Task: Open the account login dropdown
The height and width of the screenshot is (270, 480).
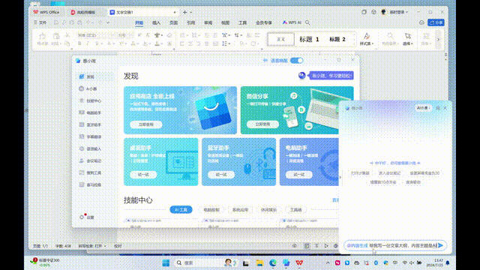Action: [398, 12]
